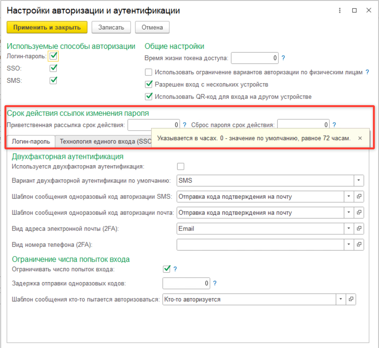Disable the SSO authorization method
The width and height of the screenshot is (379, 348).
[x=53, y=68]
